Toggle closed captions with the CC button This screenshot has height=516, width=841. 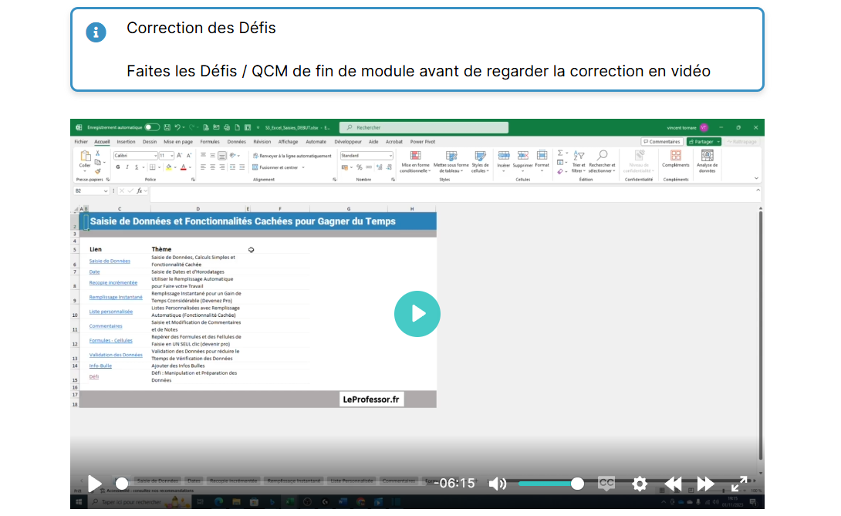[x=606, y=484]
